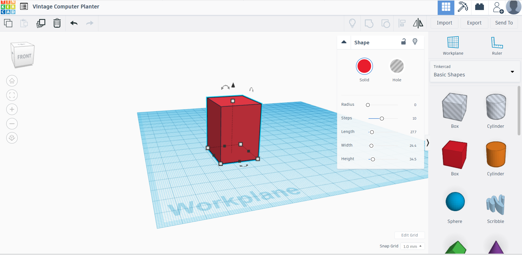Undo the last action

74,23
